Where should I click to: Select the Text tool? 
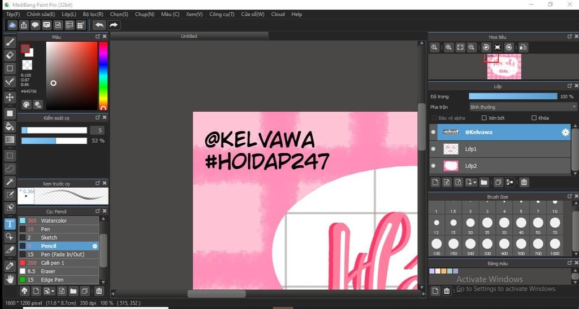(x=10, y=223)
